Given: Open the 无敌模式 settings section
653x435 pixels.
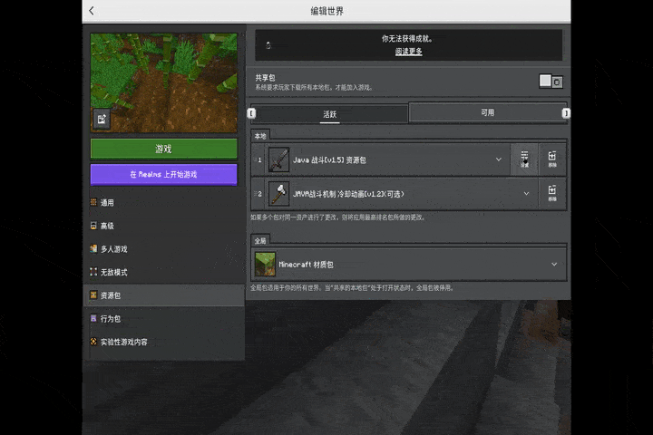Looking at the screenshot, I should tap(164, 272).
